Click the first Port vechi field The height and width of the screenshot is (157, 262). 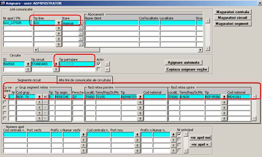(x=39, y=134)
